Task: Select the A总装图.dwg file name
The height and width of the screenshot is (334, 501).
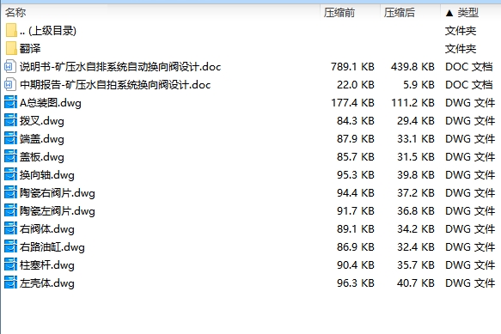Action: pos(51,103)
